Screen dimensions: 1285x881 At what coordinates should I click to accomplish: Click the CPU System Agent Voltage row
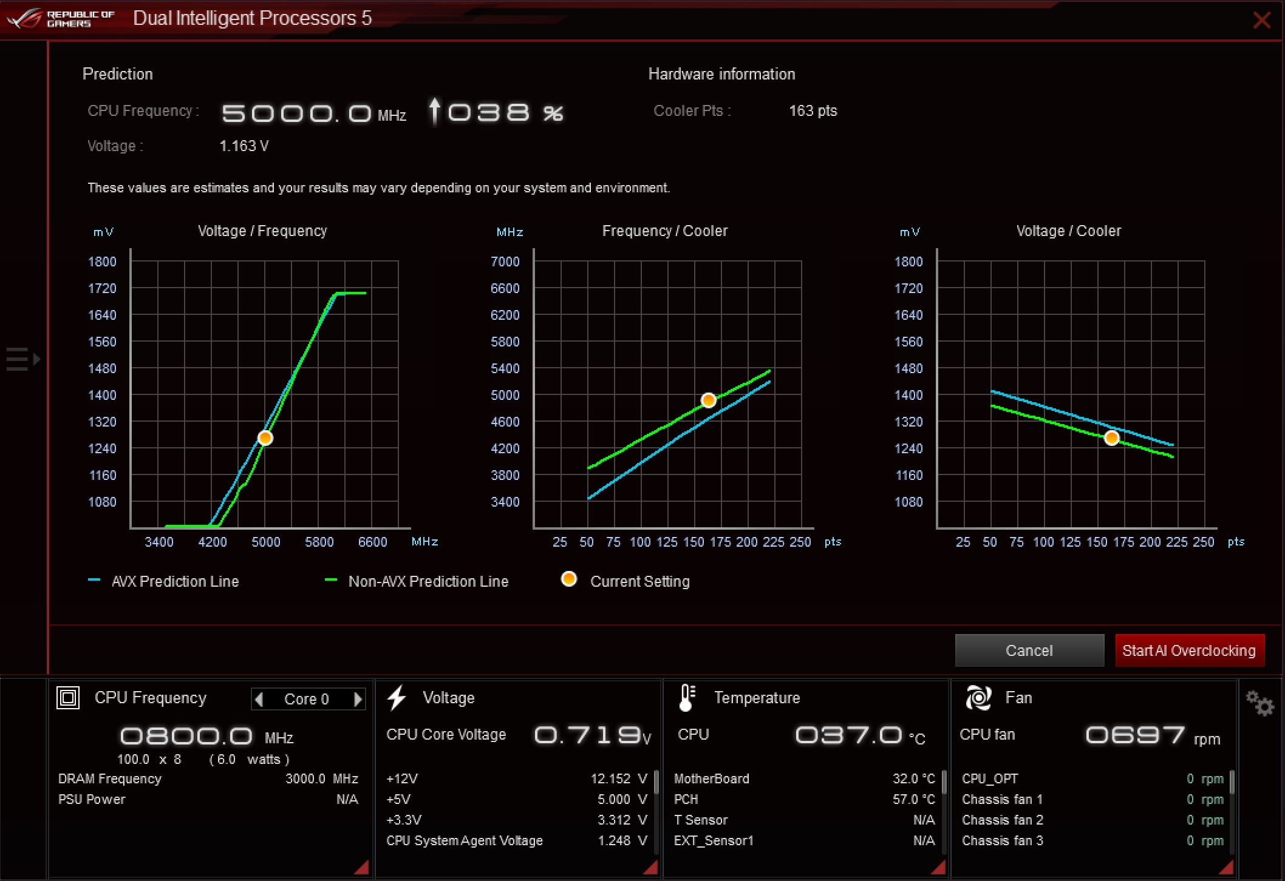[x=517, y=841]
